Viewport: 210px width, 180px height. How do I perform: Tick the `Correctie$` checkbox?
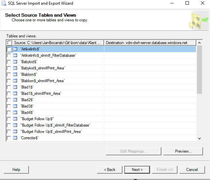[9, 138]
